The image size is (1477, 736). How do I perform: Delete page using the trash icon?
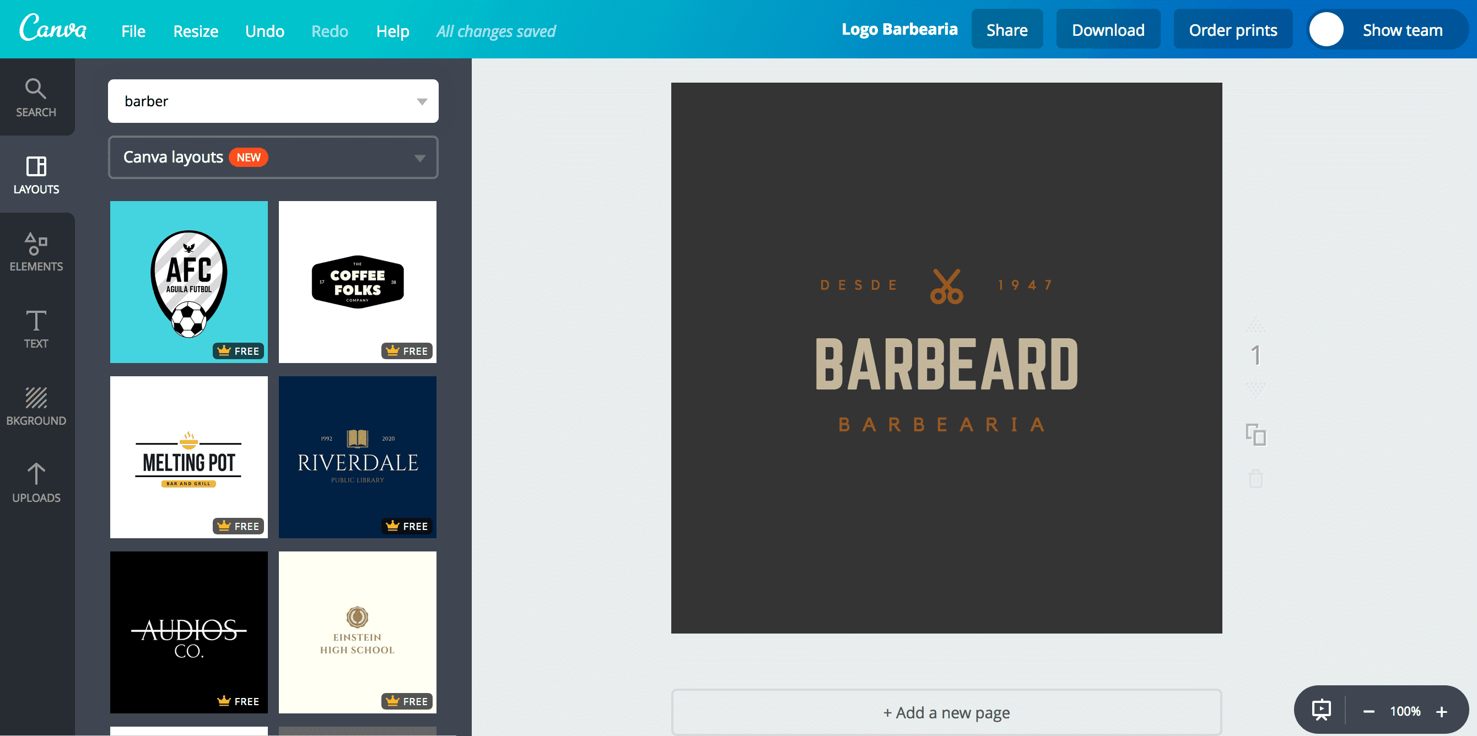(1255, 478)
